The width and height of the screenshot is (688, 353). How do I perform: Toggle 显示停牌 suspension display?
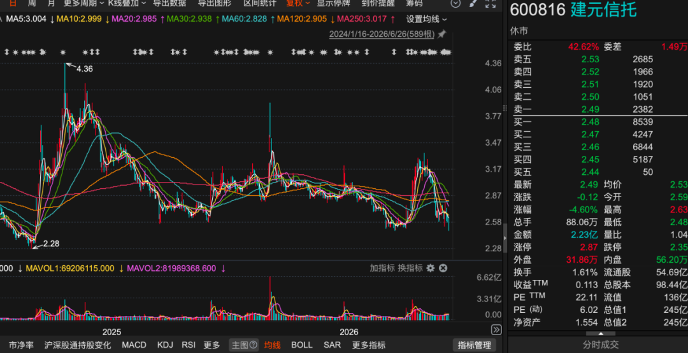(333, 4)
